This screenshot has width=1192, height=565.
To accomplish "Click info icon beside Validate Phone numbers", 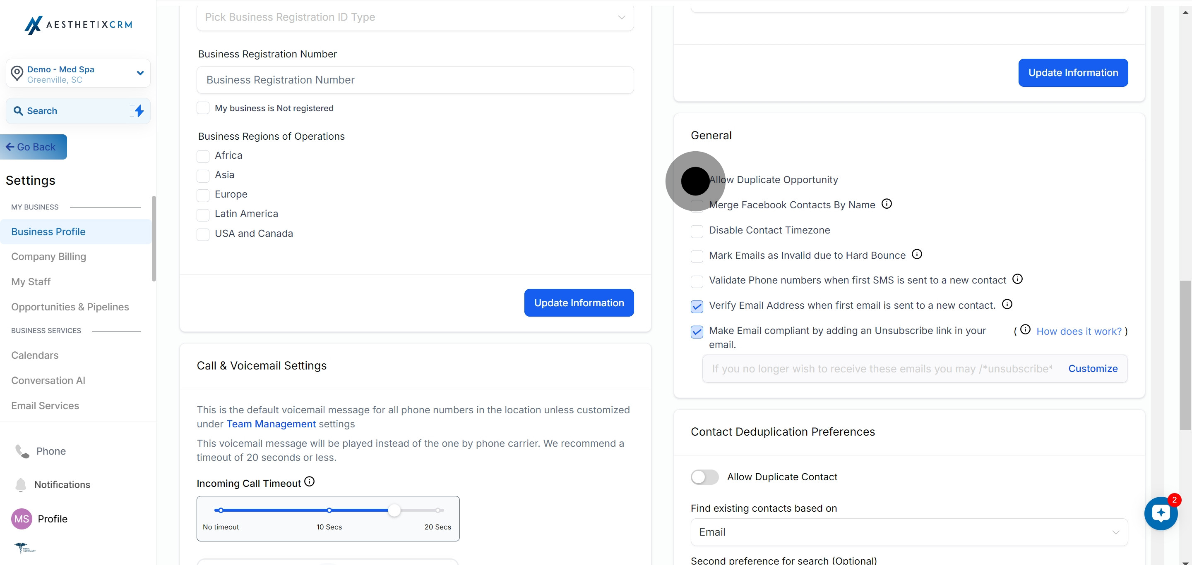I will click(1017, 279).
